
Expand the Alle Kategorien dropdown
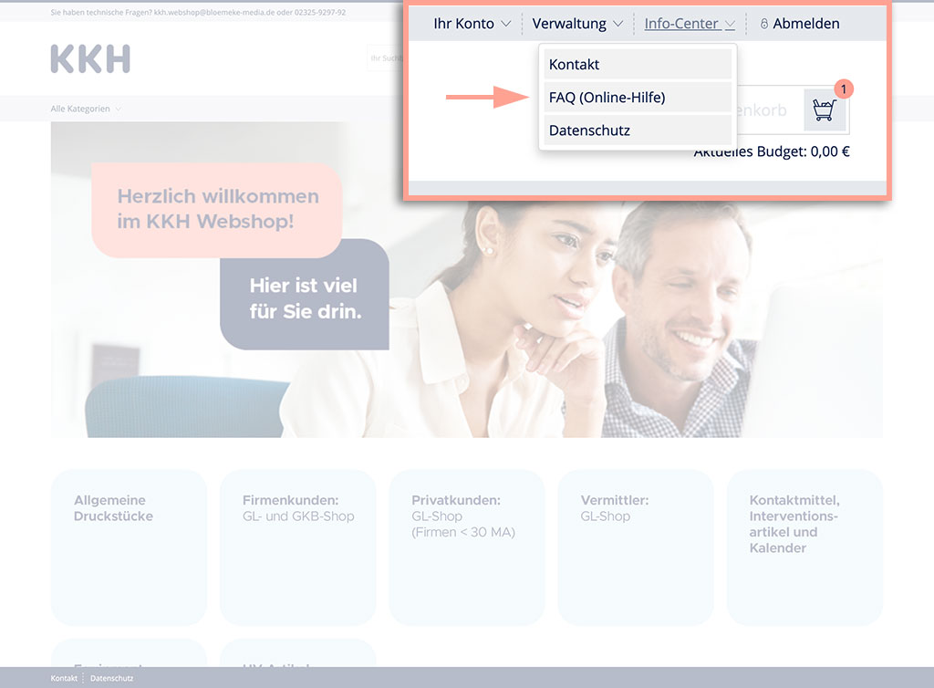[86, 109]
